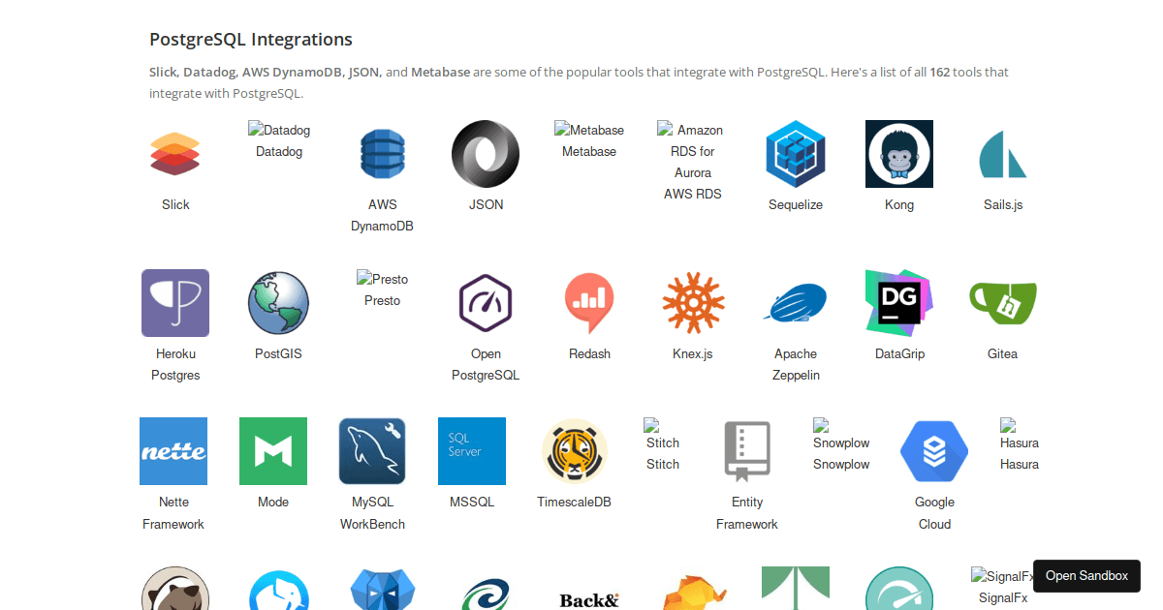Click the MySQL WorkBench dolphin icon
Viewport: 1163px width, 610px height.
[372, 450]
